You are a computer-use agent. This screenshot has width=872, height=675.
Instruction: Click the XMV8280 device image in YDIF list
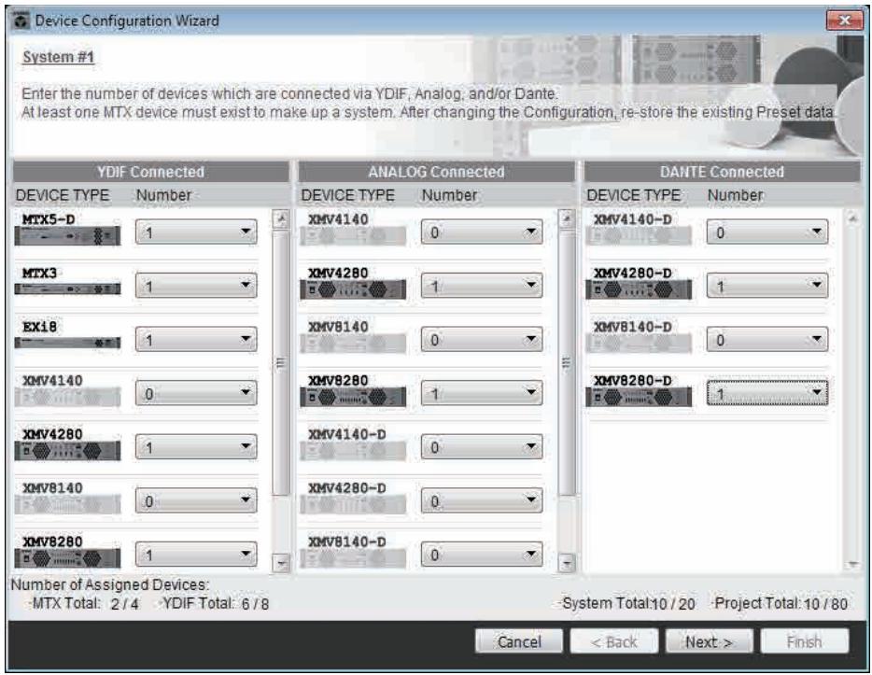point(67,558)
